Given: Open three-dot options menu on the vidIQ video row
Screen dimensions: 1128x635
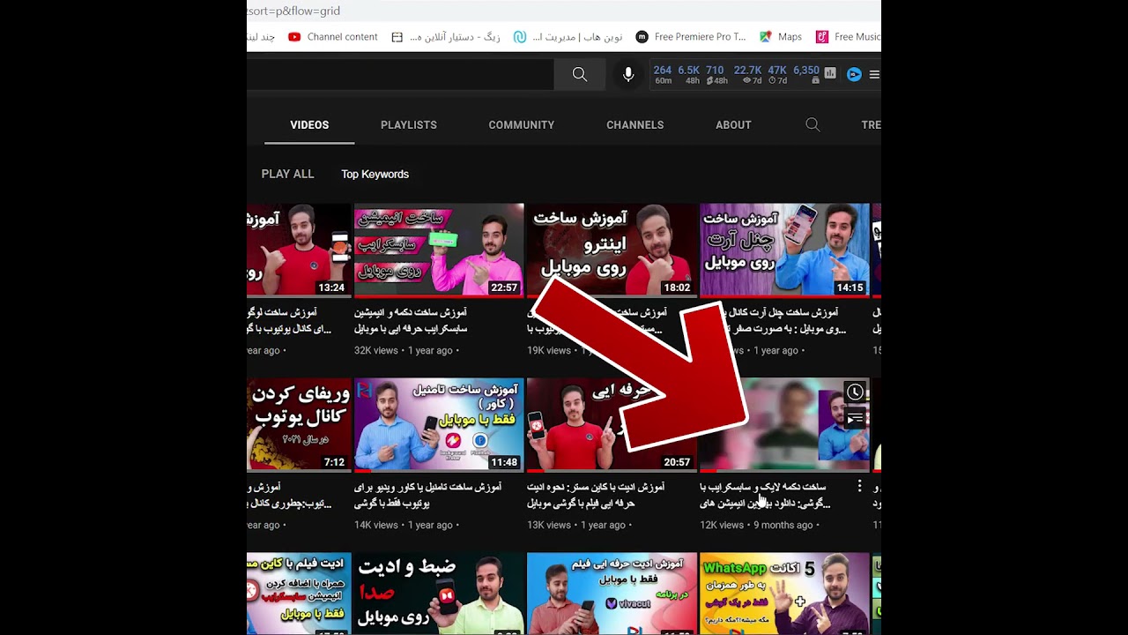Looking at the screenshot, I should 858,486.
